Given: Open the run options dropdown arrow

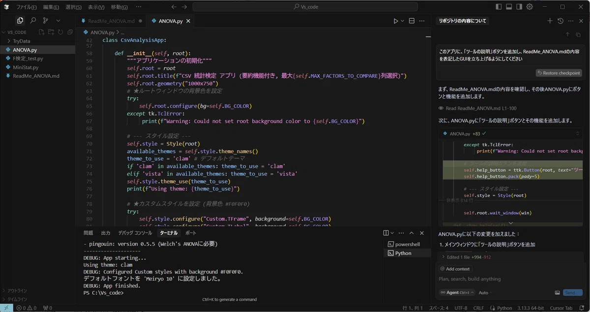Looking at the screenshot, I should (402, 21).
